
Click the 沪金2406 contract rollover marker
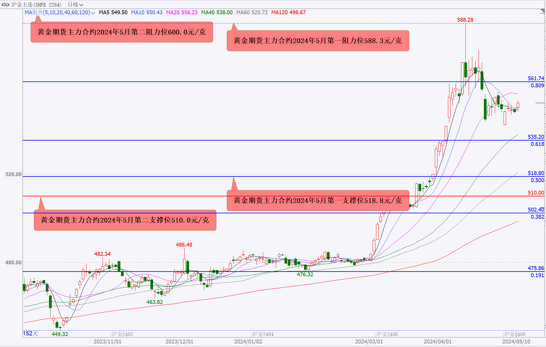(x=387, y=334)
